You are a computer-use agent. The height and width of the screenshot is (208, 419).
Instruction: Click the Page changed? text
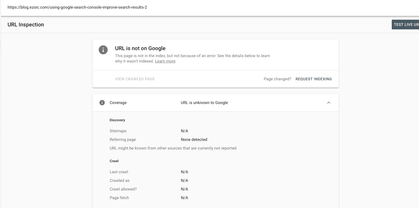(x=277, y=79)
